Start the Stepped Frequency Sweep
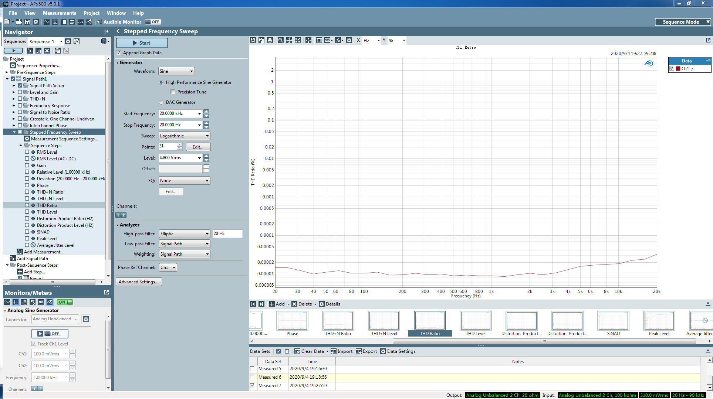 coord(142,43)
